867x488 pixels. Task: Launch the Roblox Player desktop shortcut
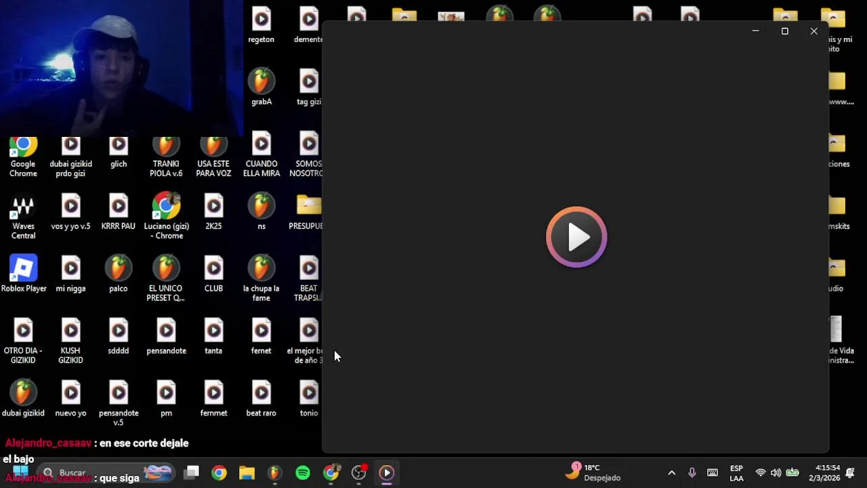click(23, 274)
